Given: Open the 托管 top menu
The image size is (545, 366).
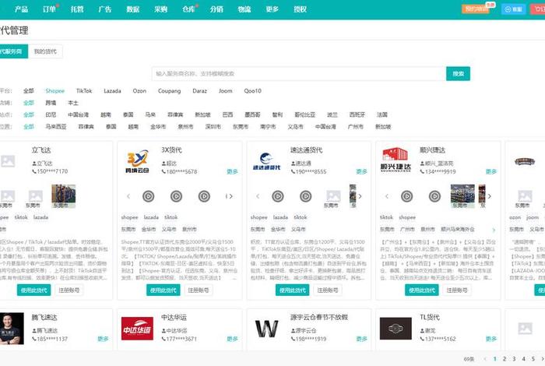Looking at the screenshot, I should click(x=77, y=9).
